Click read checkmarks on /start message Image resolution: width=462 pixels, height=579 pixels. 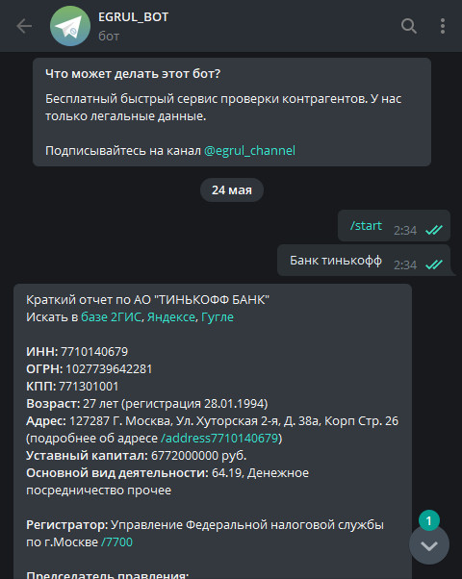433,230
